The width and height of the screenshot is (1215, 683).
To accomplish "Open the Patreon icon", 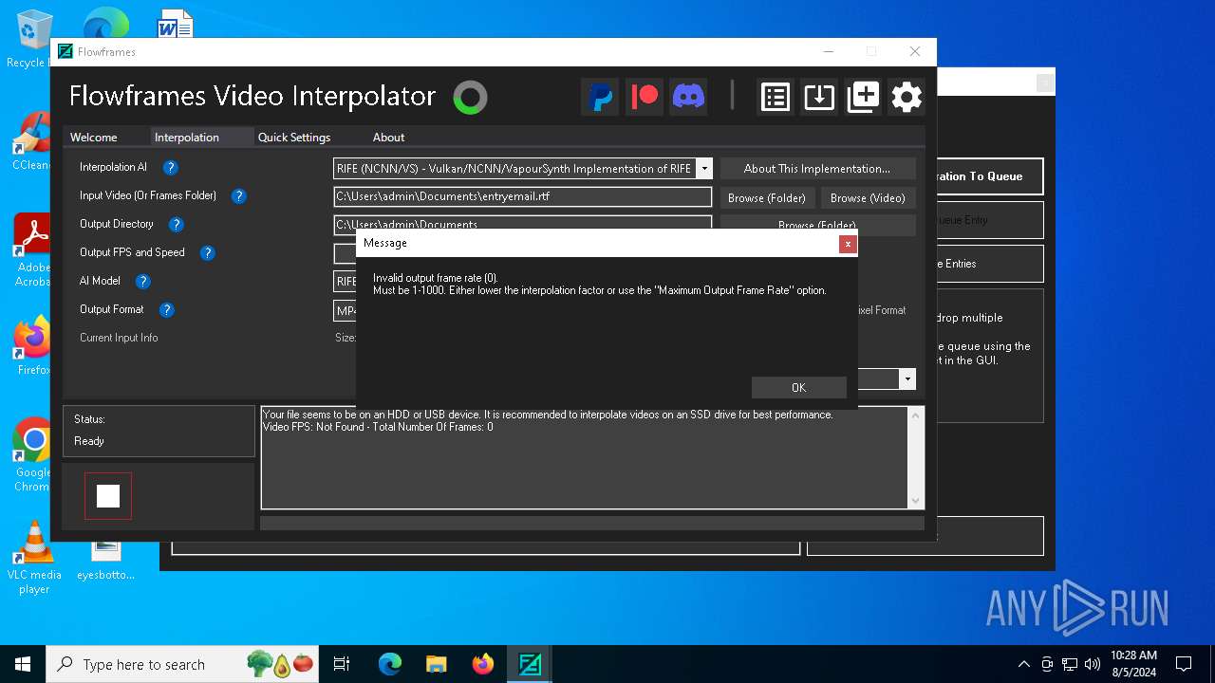I will click(645, 97).
